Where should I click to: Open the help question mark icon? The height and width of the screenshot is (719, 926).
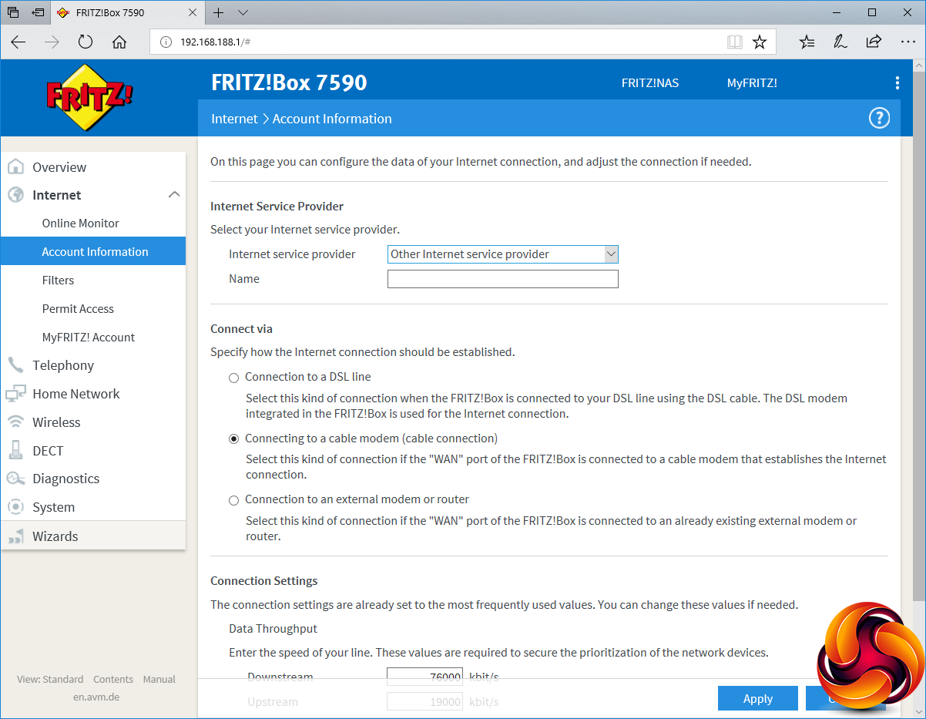[x=878, y=118]
